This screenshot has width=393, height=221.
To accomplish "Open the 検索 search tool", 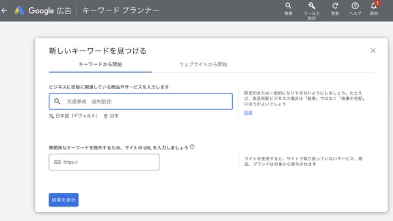I will tap(288, 9).
